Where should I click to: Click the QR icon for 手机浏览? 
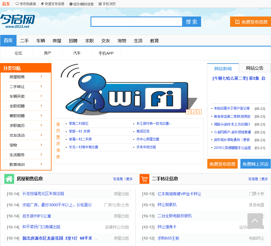(100, 4)
